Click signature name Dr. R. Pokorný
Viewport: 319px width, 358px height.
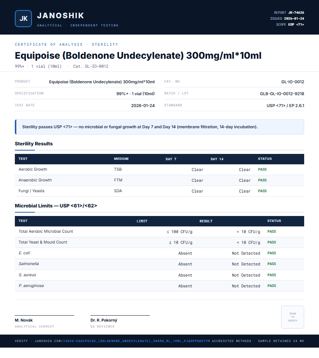(104, 320)
